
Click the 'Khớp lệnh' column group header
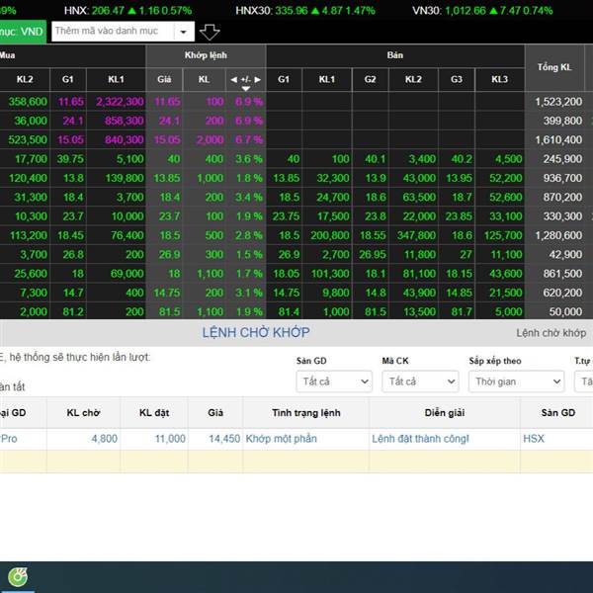207,55
